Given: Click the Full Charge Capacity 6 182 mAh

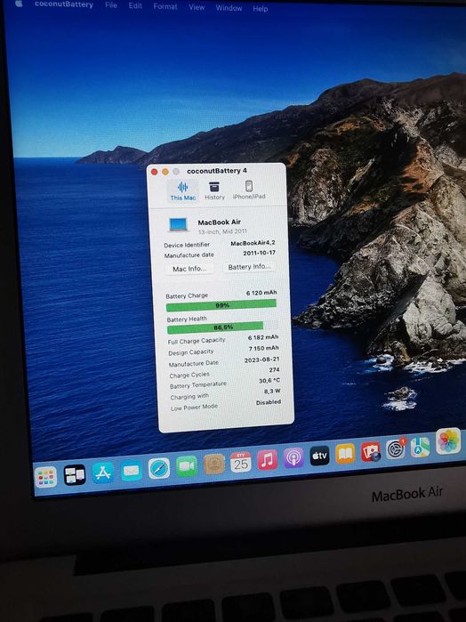Looking at the screenshot, I should coord(263,337).
